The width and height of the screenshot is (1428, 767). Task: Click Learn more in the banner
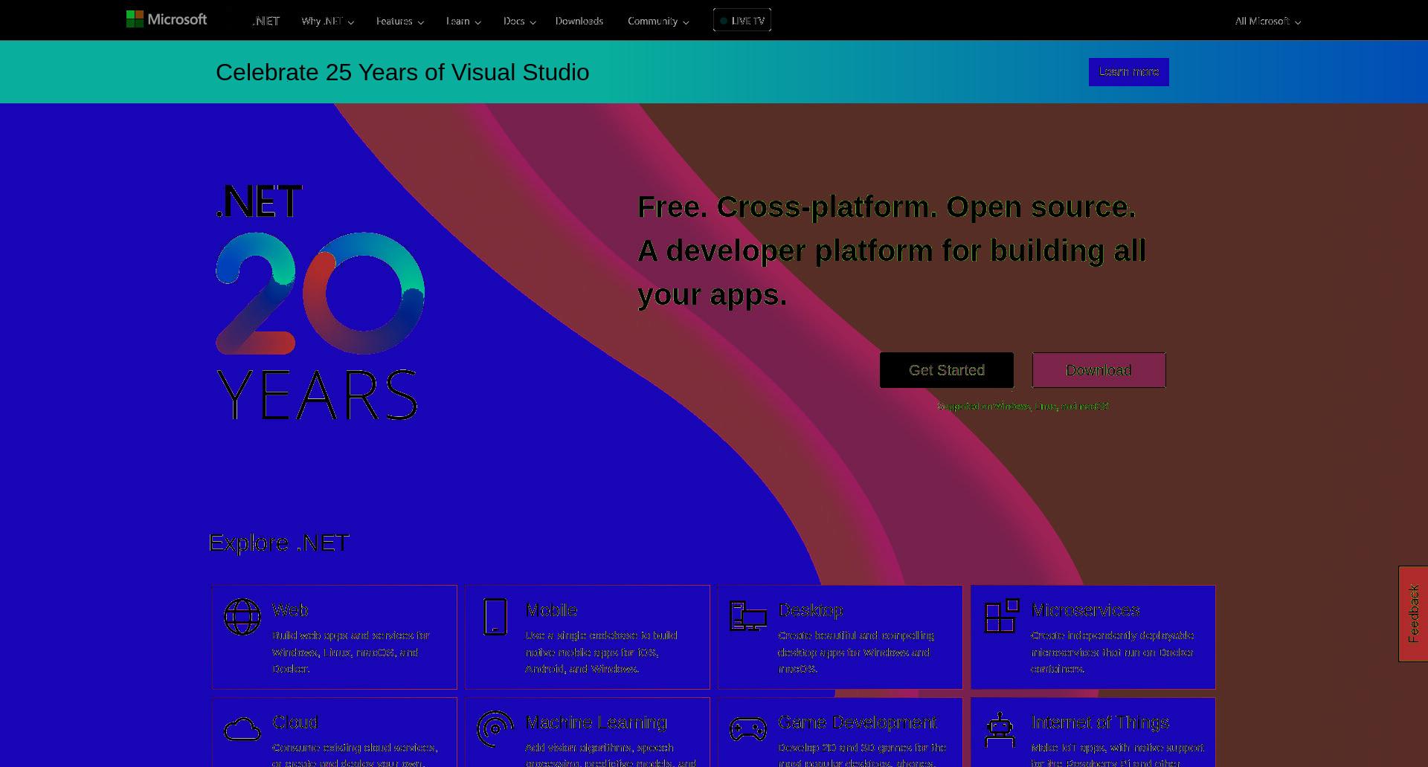click(x=1128, y=72)
